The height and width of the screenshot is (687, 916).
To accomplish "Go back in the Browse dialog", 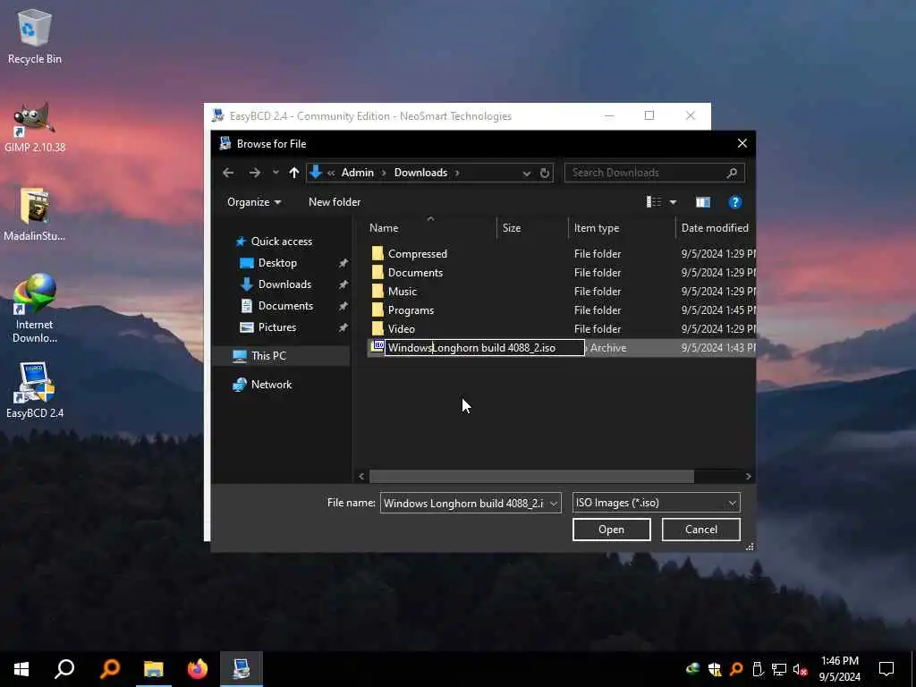I will [228, 173].
